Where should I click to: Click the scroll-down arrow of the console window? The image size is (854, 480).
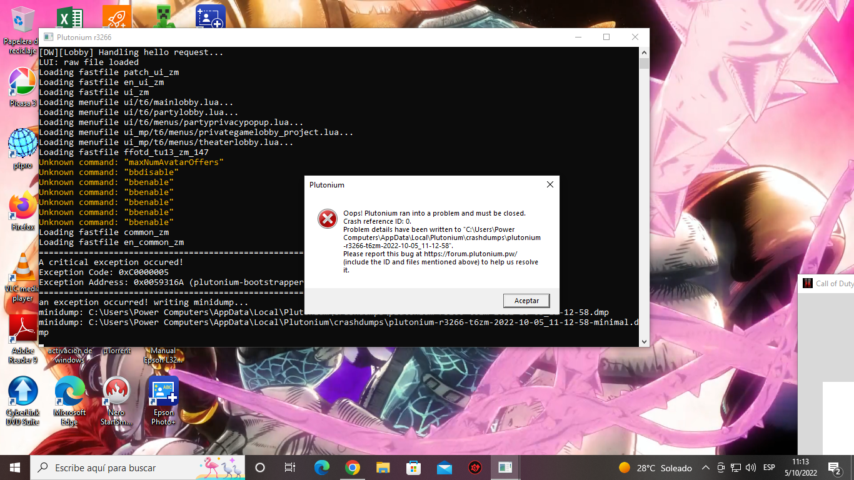644,341
